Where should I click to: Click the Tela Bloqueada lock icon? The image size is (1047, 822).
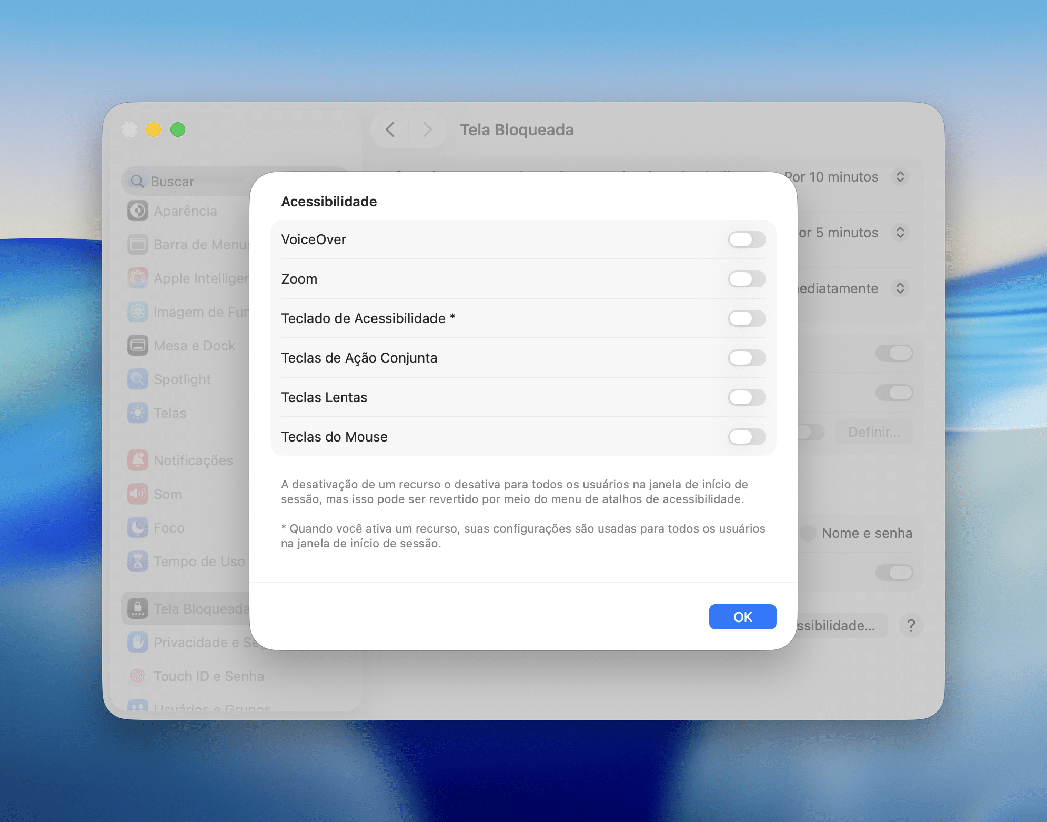[x=137, y=608]
